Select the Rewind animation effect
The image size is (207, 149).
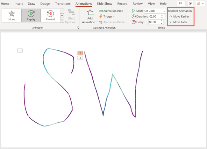[50, 15]
